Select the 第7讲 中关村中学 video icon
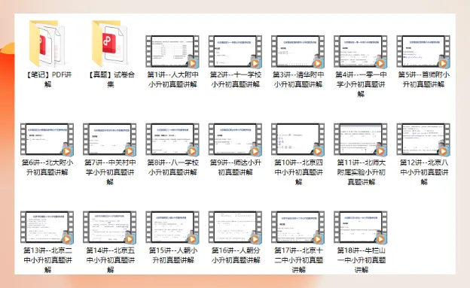The image size is (470, 288). (110, 140)
